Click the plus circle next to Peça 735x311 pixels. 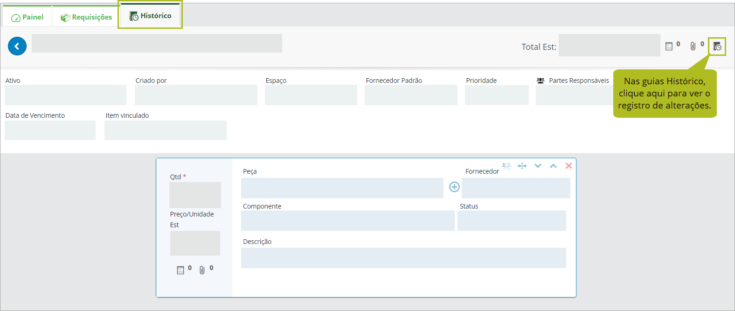click(x=454, y=187)
